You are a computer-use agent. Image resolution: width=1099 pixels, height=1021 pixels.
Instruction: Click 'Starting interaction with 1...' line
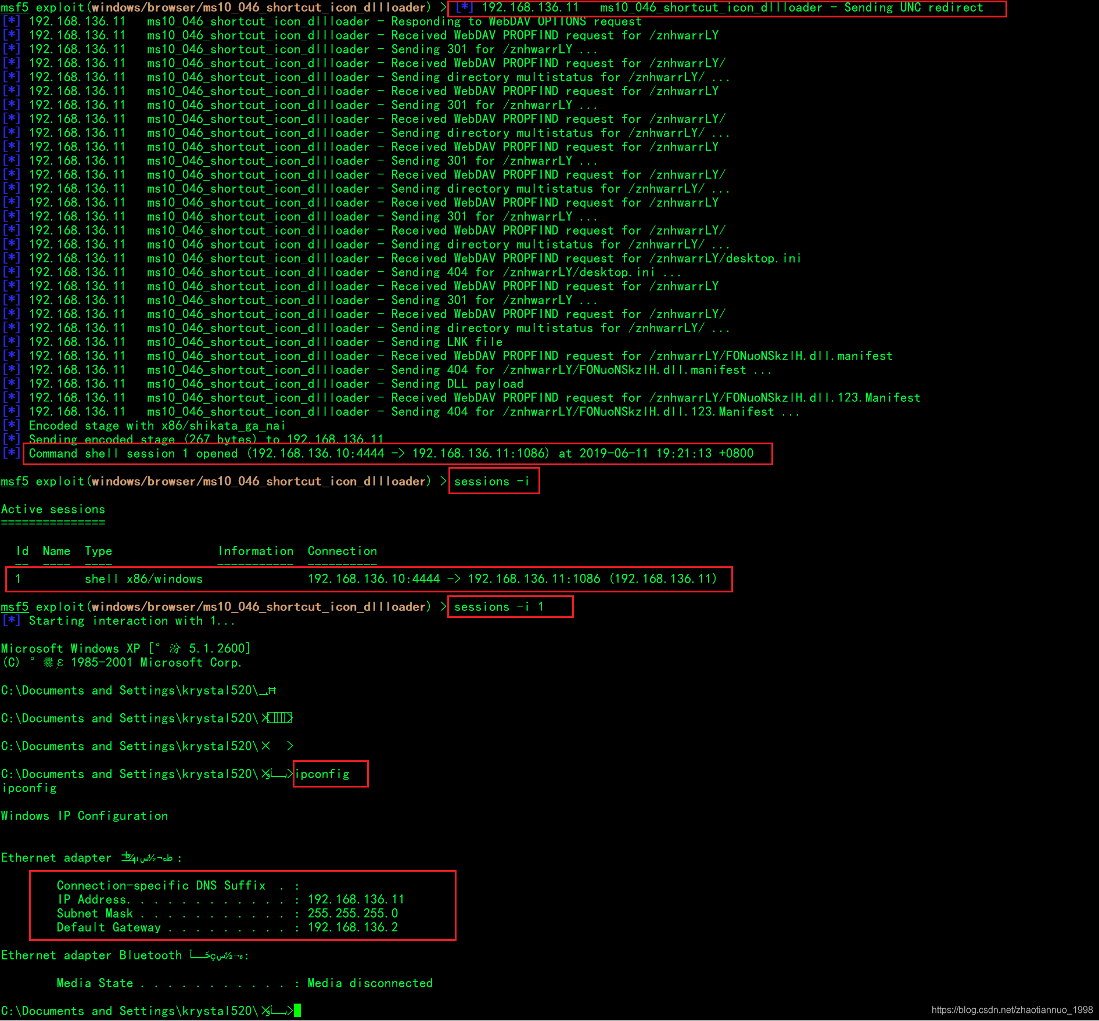tap(119, 621)
